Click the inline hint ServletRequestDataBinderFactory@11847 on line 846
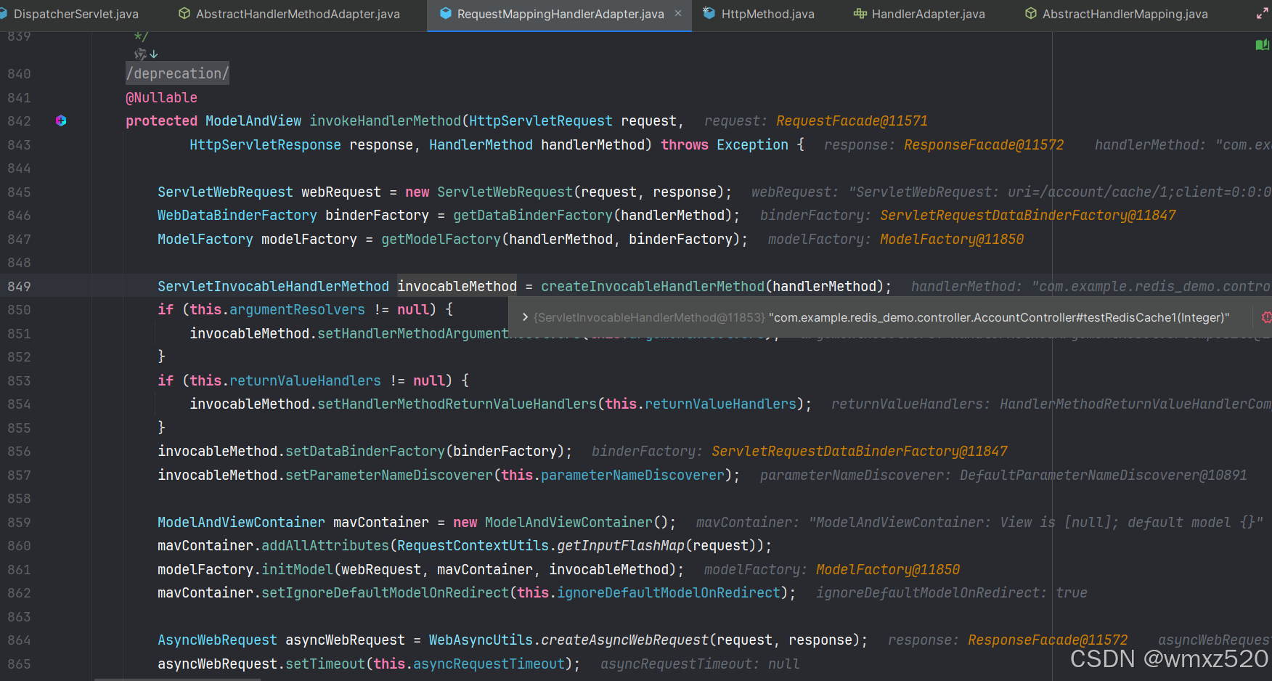Image resolution: width=1272 pixels, height=681 pixels. (1027, 216)
